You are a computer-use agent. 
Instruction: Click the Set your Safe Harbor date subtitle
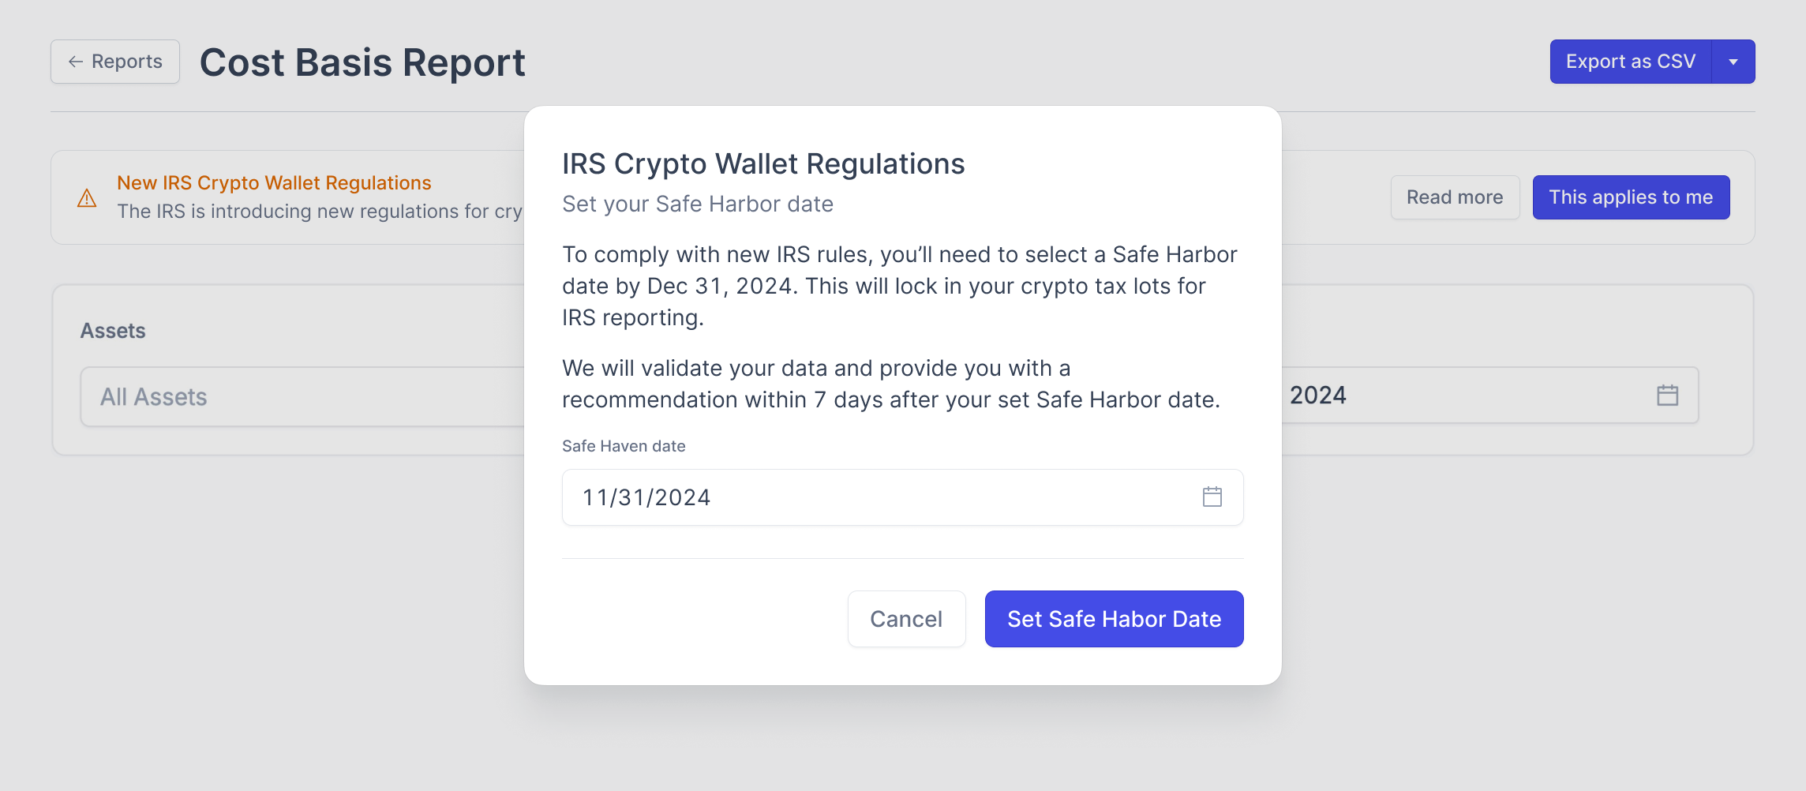point(697,204)
